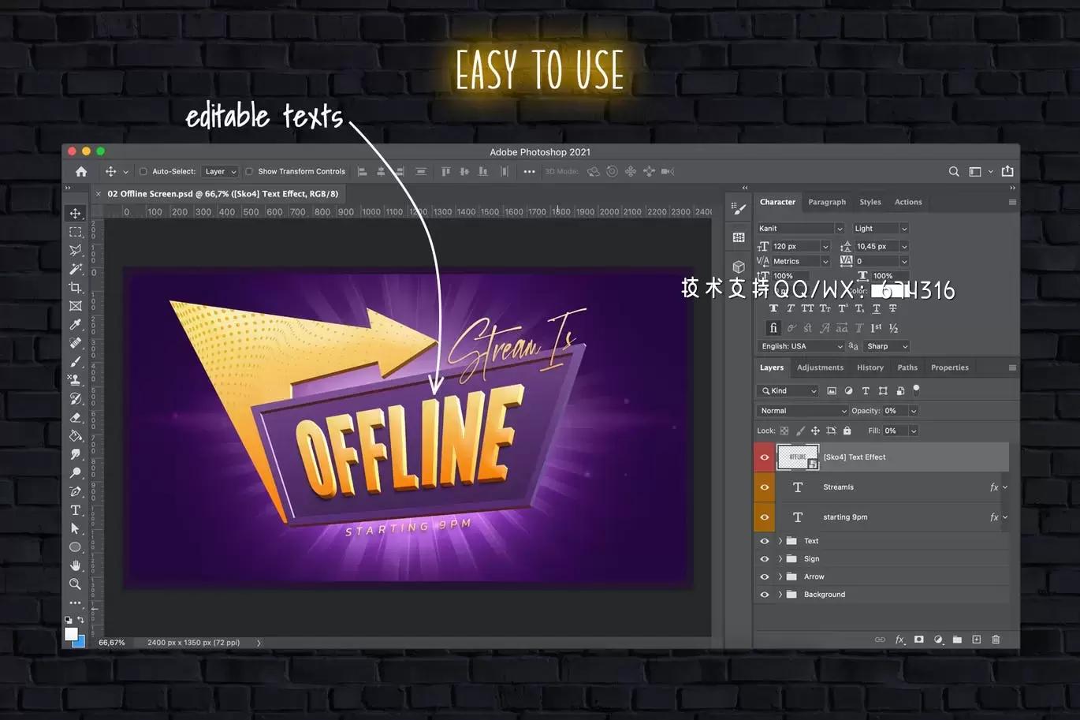
Task: Select the Ellipse shape tool
Action: 76,547
